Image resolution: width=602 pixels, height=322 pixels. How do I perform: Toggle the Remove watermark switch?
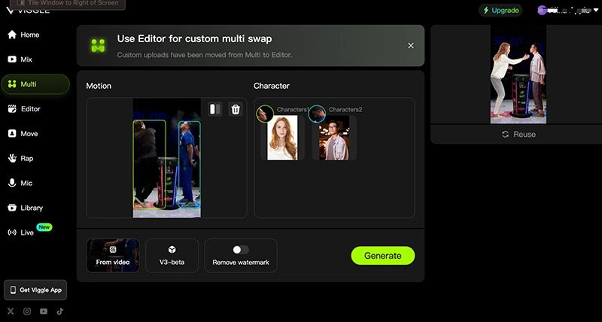pyautogui.click(x=241, y=250)
